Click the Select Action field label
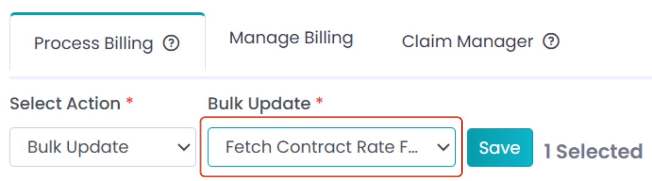 click(65, 104)
